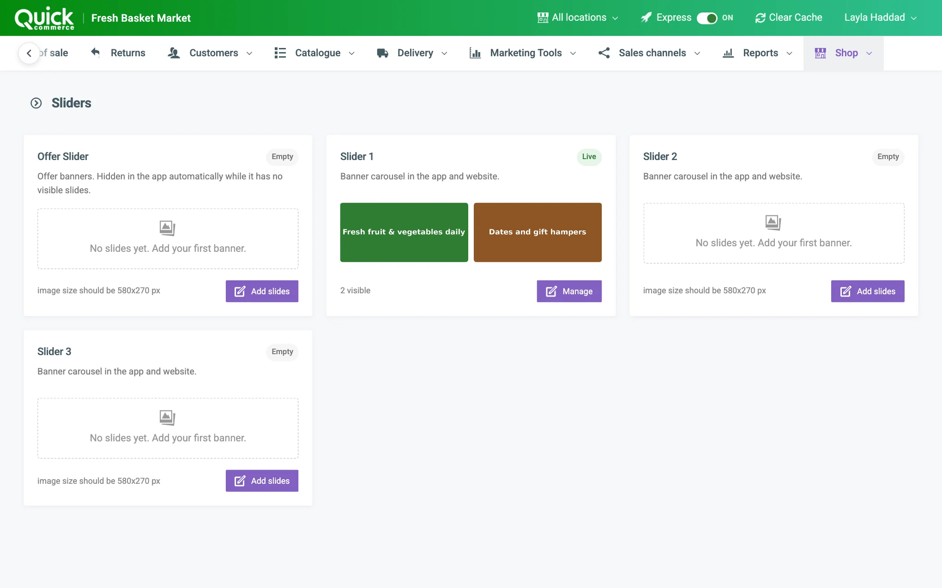Click the Customers person icon
942x588 pixels.
pyautogui.click(x=174, y=53)
